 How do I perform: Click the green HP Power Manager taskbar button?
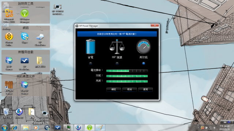click(89, 128)
